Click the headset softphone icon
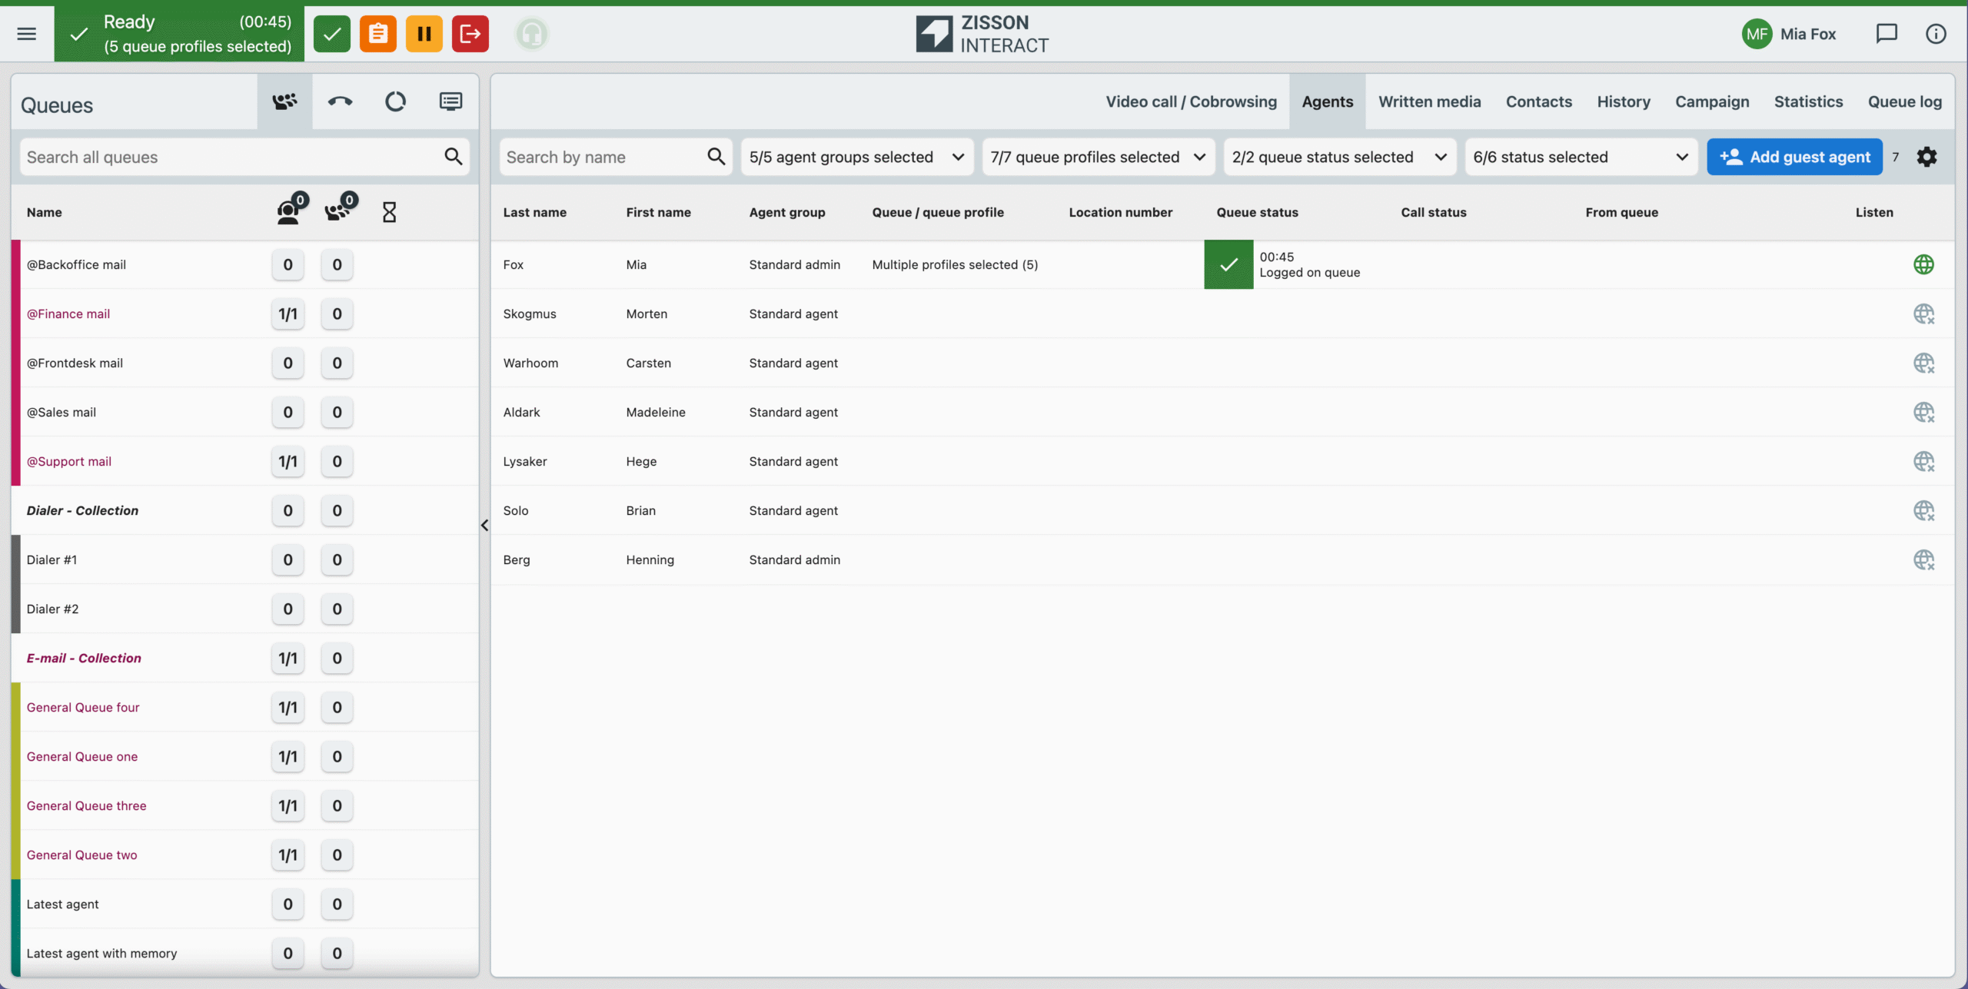This screenshot has width=1968, height=989. tap(532, 34)
